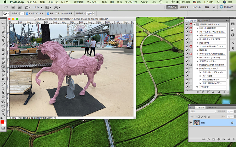Switch to the チャンネル tab
The image size is (236, 147).
(x=212, y=108)
